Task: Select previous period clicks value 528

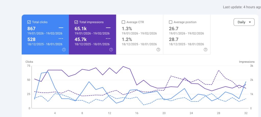Action: click(x=31, y=39)
